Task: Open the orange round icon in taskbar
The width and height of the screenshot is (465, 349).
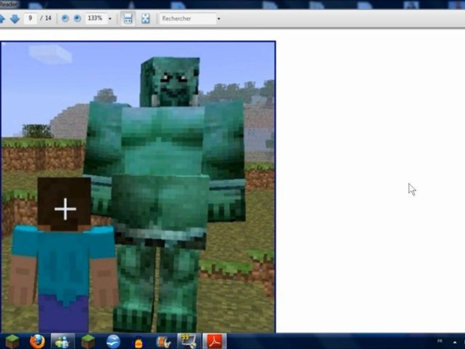Action: pyautogui.click(x=139, y=342)
